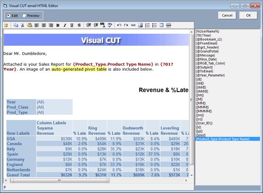
Task: Apply bulleted list formatting
Action: click(154, 25)
